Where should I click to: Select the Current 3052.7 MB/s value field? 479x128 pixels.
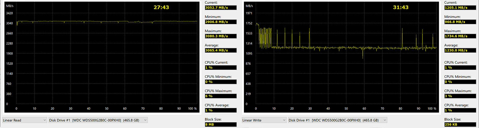tap(220, 7)
